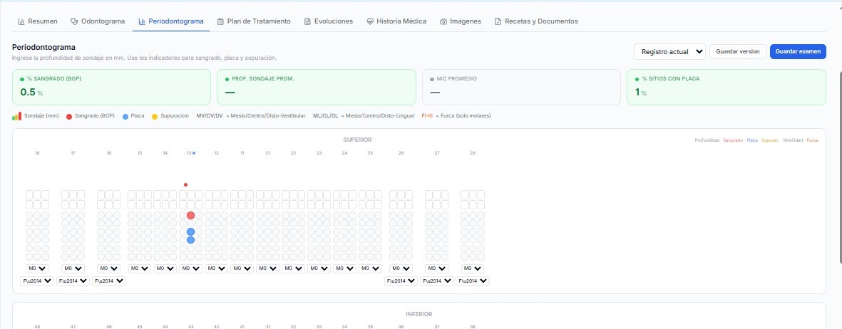Open the Evoluciones tab
Viewport: 842px width, 329px height.
[329, 21]
